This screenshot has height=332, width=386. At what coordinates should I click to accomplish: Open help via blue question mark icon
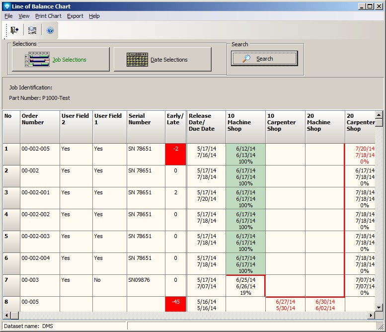pyautogui.click(x=50, y=30)
